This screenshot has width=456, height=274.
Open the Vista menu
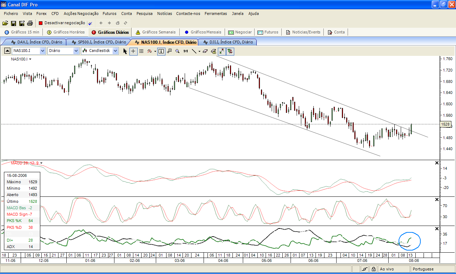[27, 14]
